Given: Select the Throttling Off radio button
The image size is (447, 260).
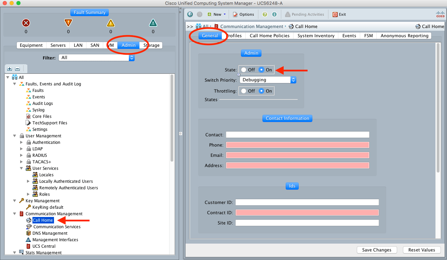Looking at the screenshot, I should pyautogui.click(x=244, y=91).
